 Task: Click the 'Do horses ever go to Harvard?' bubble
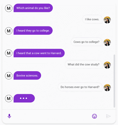pyautogui.click(x=80, y=87)
